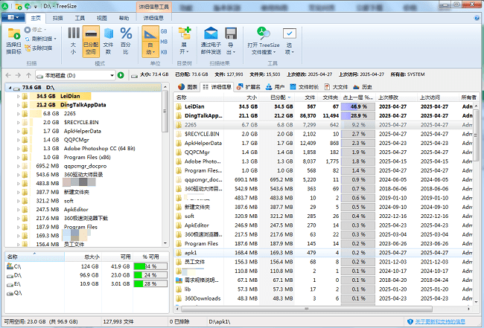Expand the DingTalkAppData tree node
484x328 pixels.
17,105
